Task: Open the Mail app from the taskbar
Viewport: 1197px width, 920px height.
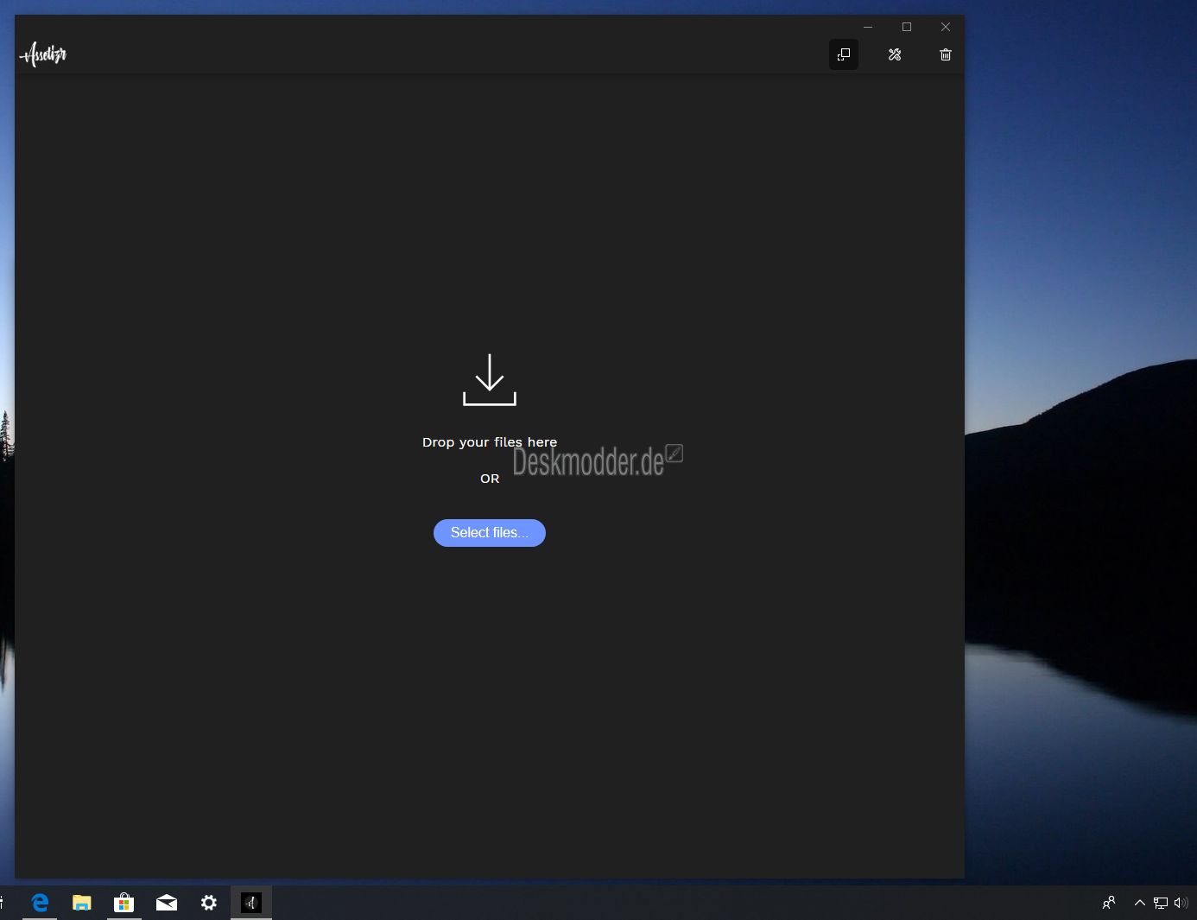Action: [167, 903]
